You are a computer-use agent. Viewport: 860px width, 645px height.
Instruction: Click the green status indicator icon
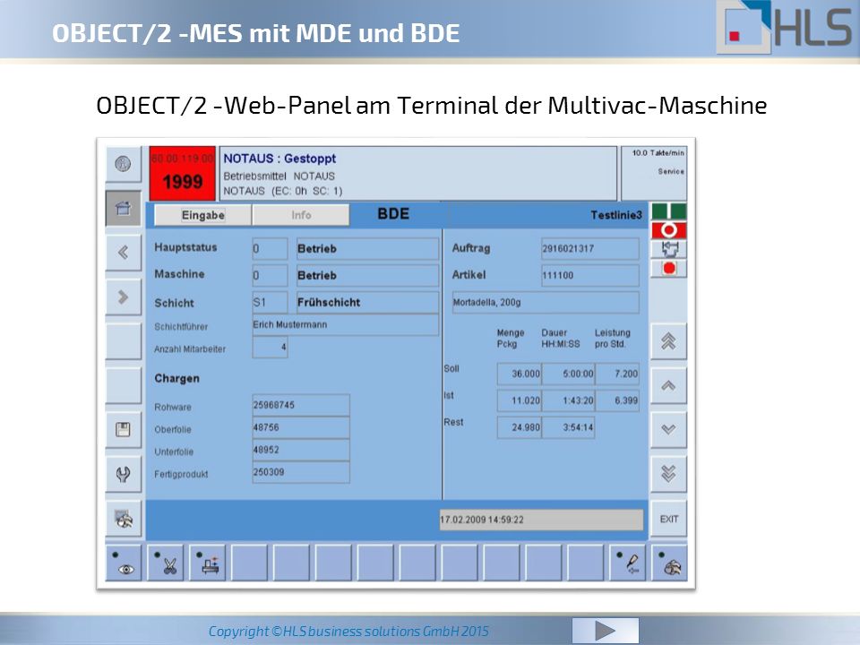[669, 211]
